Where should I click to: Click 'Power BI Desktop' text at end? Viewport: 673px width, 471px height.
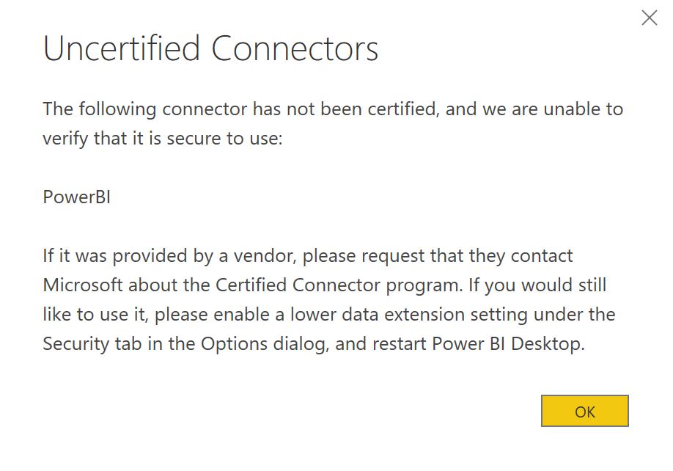coord(508,344)
